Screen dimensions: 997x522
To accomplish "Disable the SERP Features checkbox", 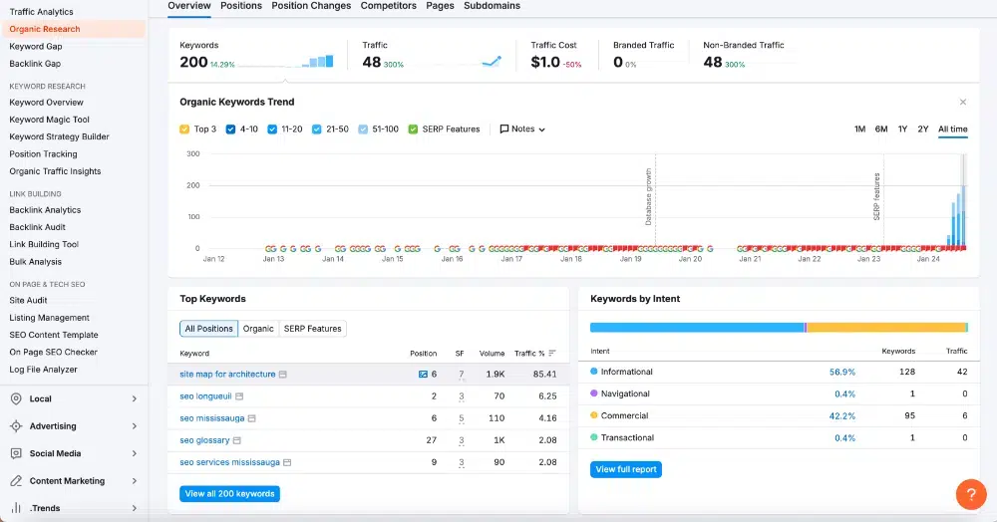I will click(413, 129).
